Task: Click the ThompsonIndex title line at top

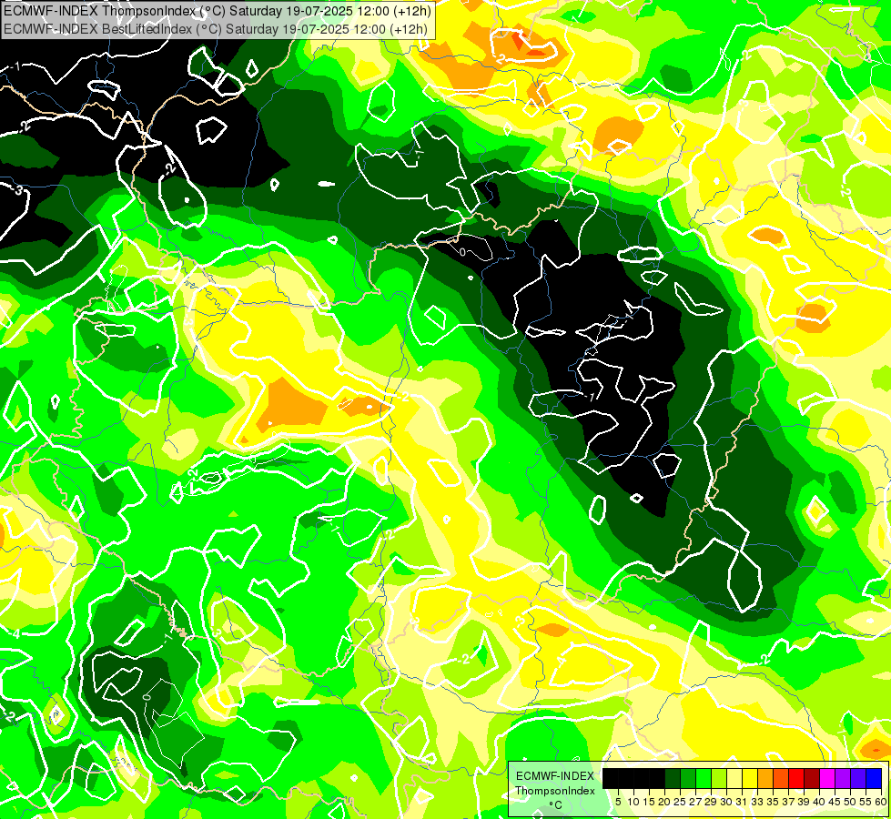Action: click(x=218, y=11)
